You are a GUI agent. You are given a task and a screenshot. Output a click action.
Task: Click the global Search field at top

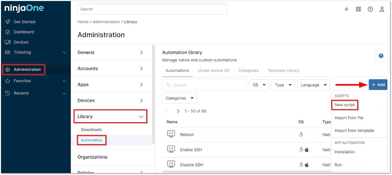tap(152, 9)
